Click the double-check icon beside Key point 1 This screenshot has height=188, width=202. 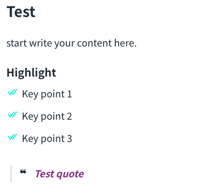point(12,93)
